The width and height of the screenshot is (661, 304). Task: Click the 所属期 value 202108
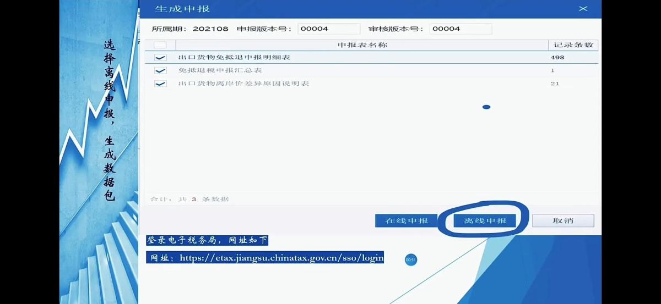[210, 29]
